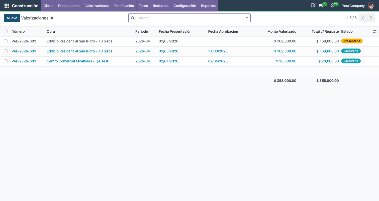Open the Presupuestos menu item

[69, 5]
